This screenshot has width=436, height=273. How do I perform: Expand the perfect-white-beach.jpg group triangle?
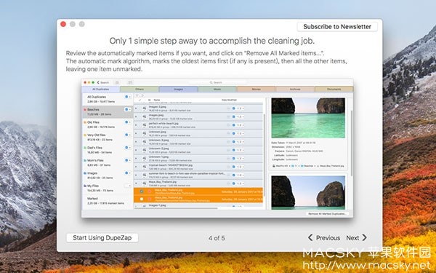click(x=136, y=124)
